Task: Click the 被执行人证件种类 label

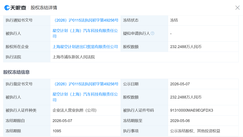Action: coord(21,110)
